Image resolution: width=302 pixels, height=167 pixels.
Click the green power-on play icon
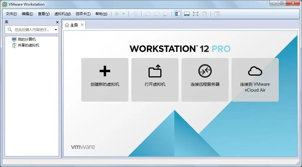(x=117, y=14)
